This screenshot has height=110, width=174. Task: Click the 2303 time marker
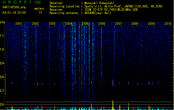click(x=52, y=24)
